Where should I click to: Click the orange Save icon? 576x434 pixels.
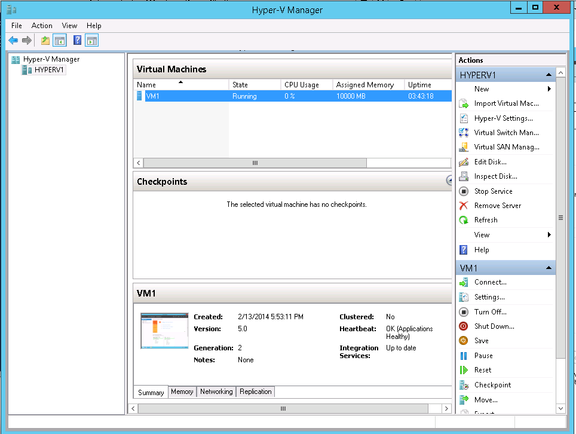click(x=464, y=341)
